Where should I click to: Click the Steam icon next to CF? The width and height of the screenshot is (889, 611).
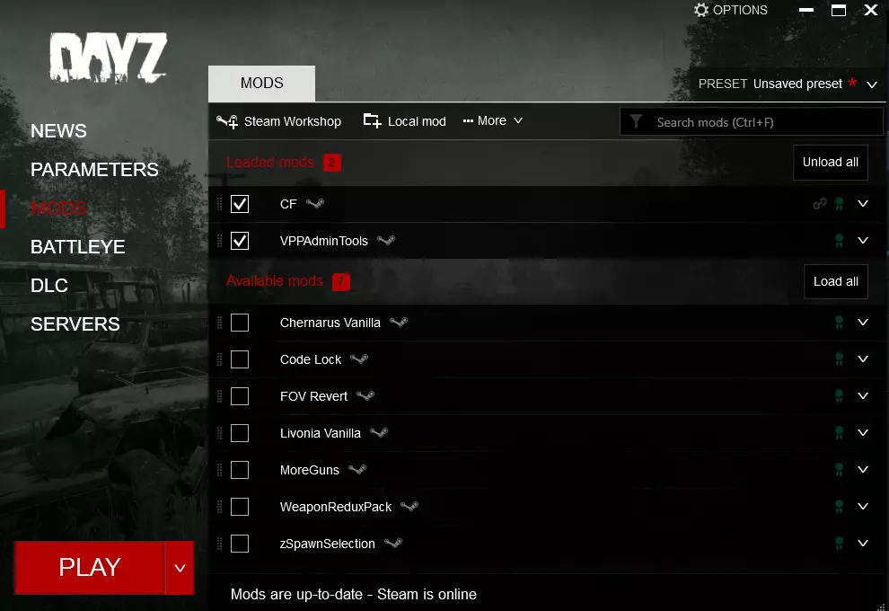pos(315,203)
